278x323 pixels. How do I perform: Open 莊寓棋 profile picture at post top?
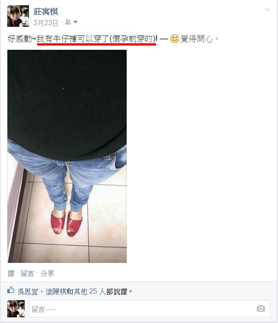[18, 16]
